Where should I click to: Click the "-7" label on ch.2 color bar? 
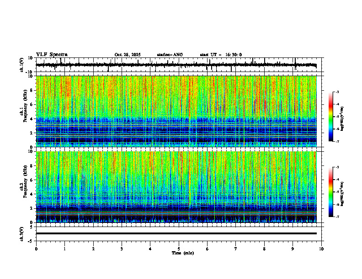[337, 217]
